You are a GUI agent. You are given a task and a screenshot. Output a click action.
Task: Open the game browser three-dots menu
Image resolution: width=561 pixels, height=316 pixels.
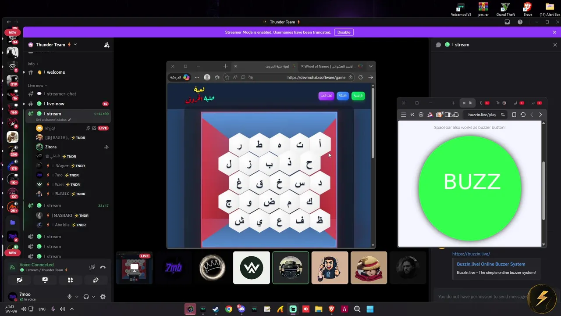[197, 77]
